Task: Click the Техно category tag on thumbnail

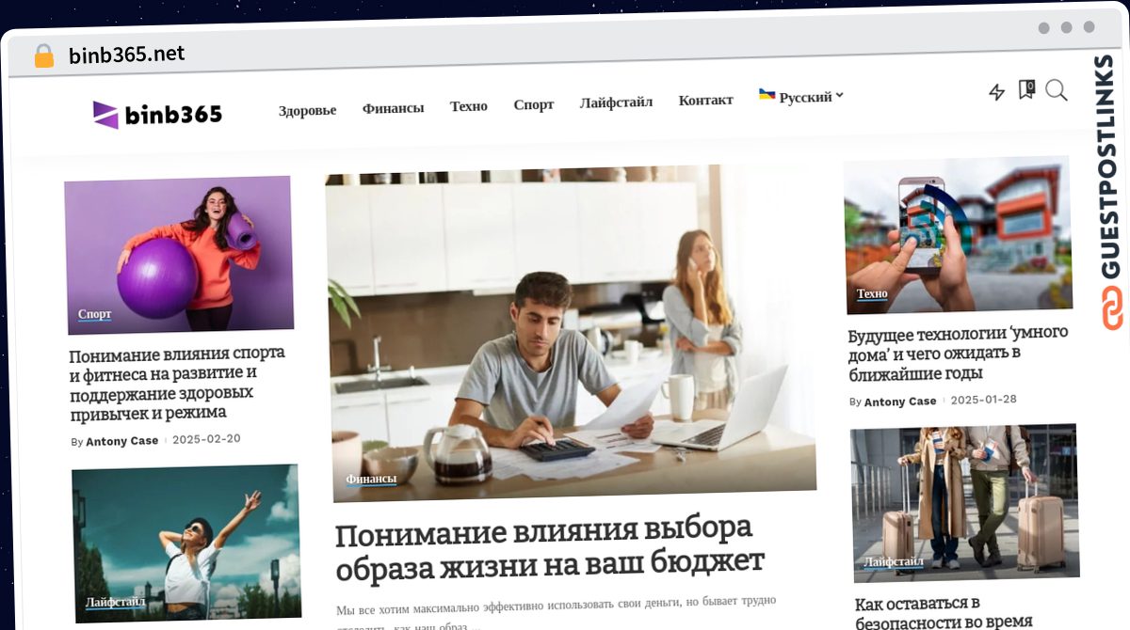Action: [x=872, y=293]
